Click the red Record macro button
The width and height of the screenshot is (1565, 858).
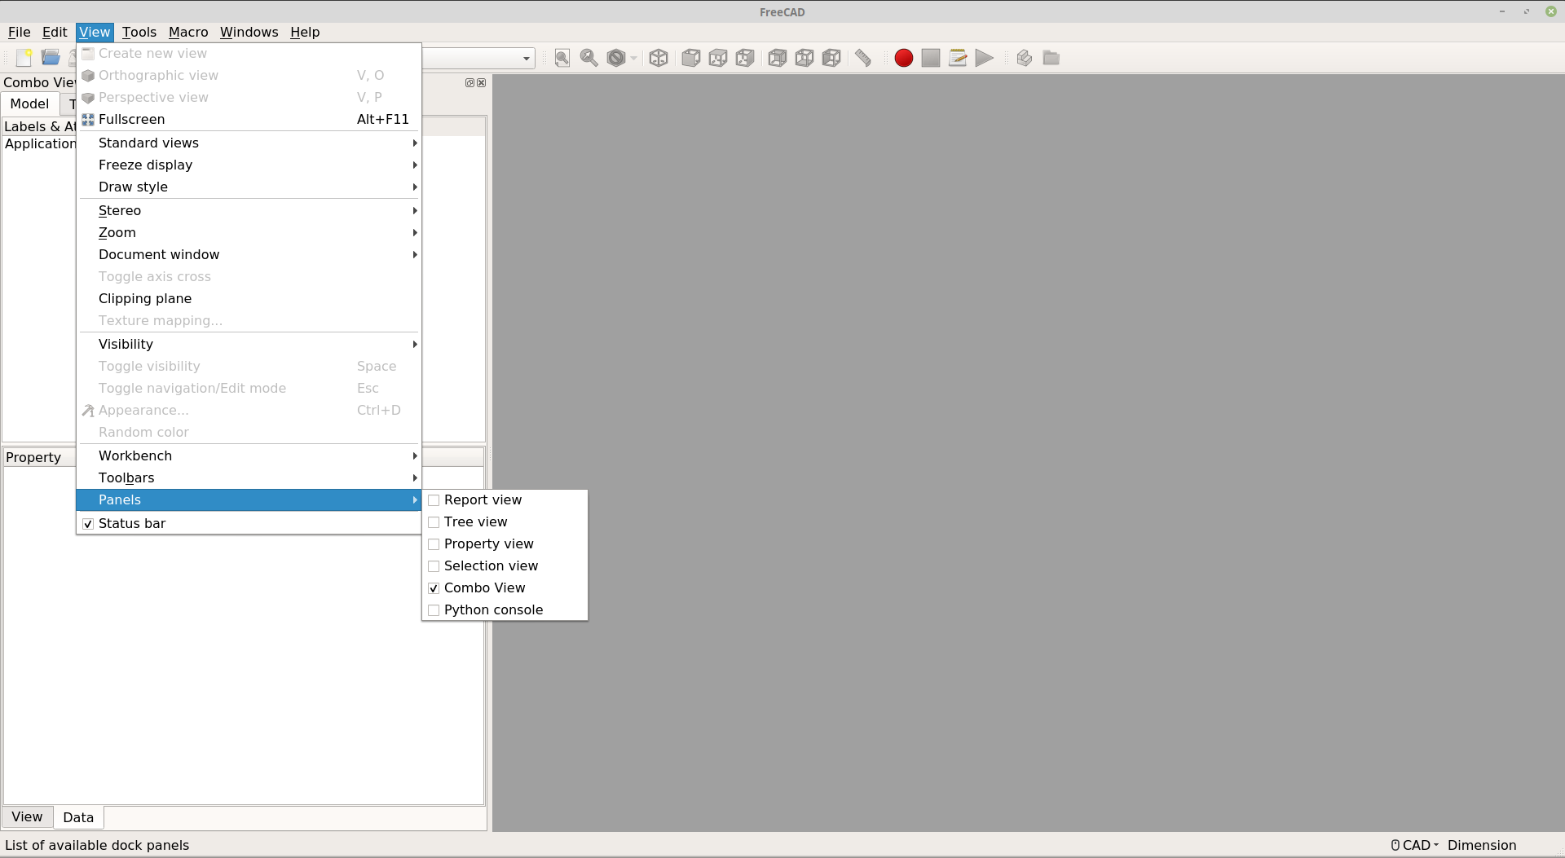click(x=903, y=58)
